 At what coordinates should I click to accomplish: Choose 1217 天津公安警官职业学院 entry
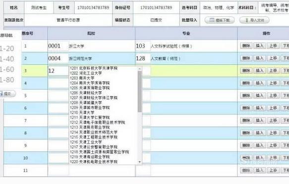(94, 147)
